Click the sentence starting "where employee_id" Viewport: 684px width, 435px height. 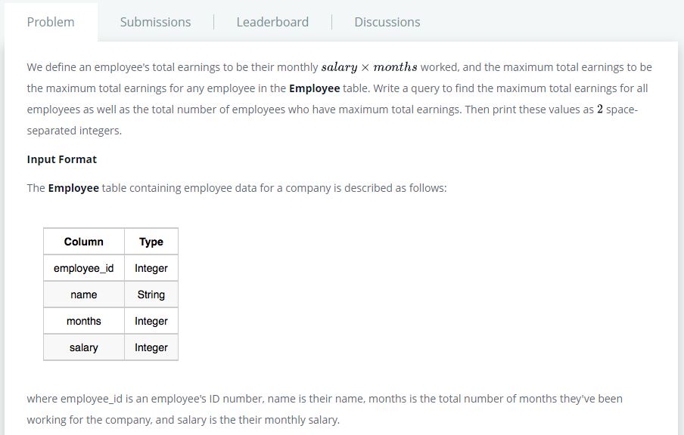(325, 398)
